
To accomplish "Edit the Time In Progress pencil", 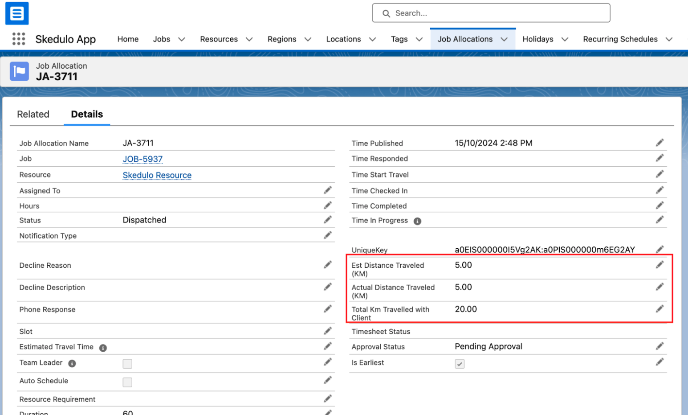I will click(660, 220).
